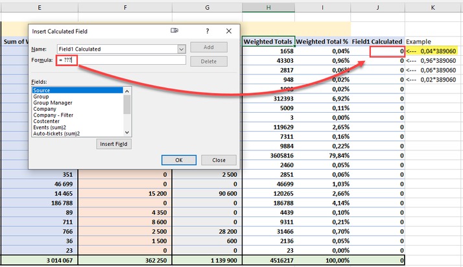Click cell with value 4 350
The height and width of the screenshot is (267, 463).
point(125,213)
